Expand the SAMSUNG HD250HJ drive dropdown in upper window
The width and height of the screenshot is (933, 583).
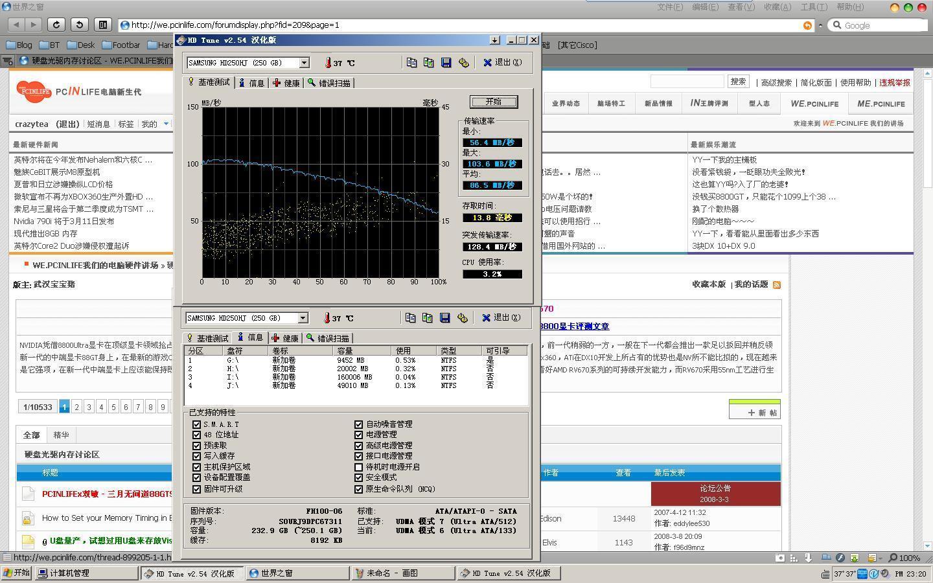point(304,63)
